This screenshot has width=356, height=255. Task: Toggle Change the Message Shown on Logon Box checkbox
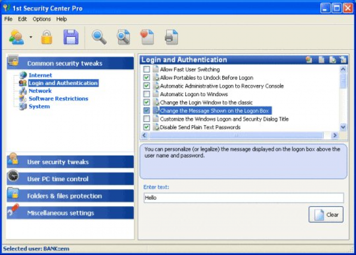tap(147, 110)
